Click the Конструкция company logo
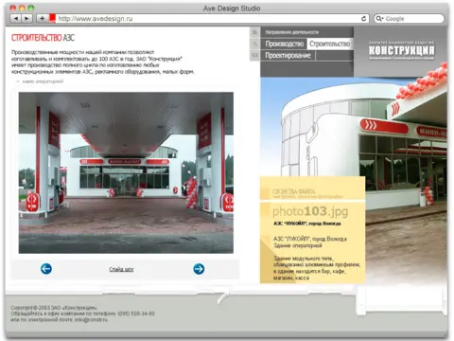Image resolution: width=454 pixels, height=341 pixels. pyautogui.click(x=401, y=50)
